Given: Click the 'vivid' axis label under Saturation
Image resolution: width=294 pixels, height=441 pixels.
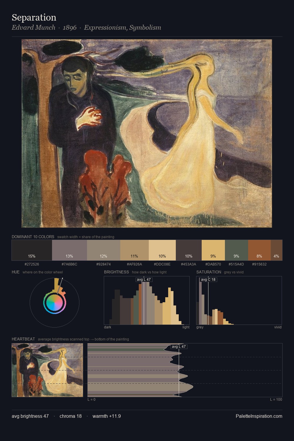Looking at the screenshot, I should 278,327.
